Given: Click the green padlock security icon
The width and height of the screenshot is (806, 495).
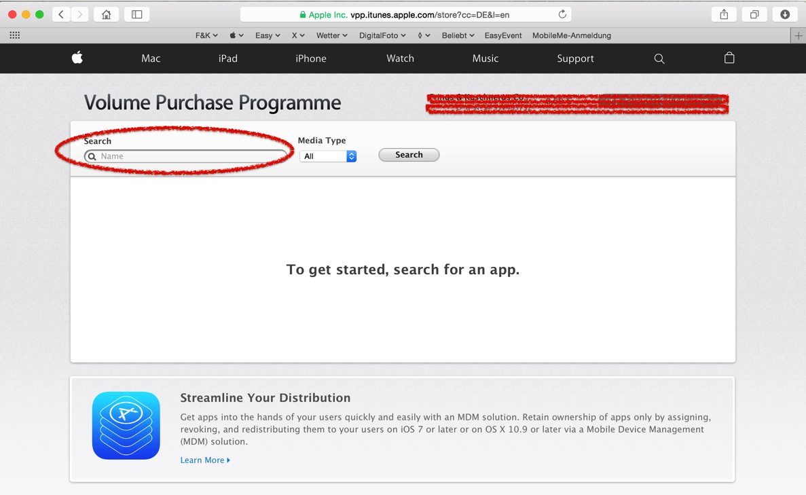Looking at the screenshot, I should click(x=303, y=15).
